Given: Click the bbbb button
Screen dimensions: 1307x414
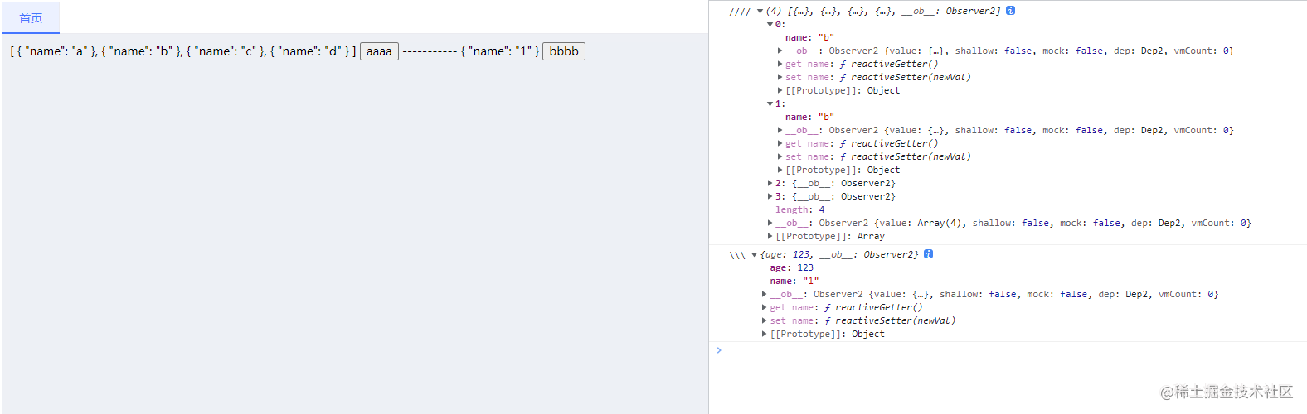Looking at the screenshot, I should click(564, 51).
